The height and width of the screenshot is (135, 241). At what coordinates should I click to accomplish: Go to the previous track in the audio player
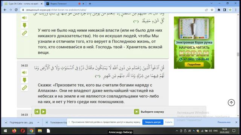[37, 112]
